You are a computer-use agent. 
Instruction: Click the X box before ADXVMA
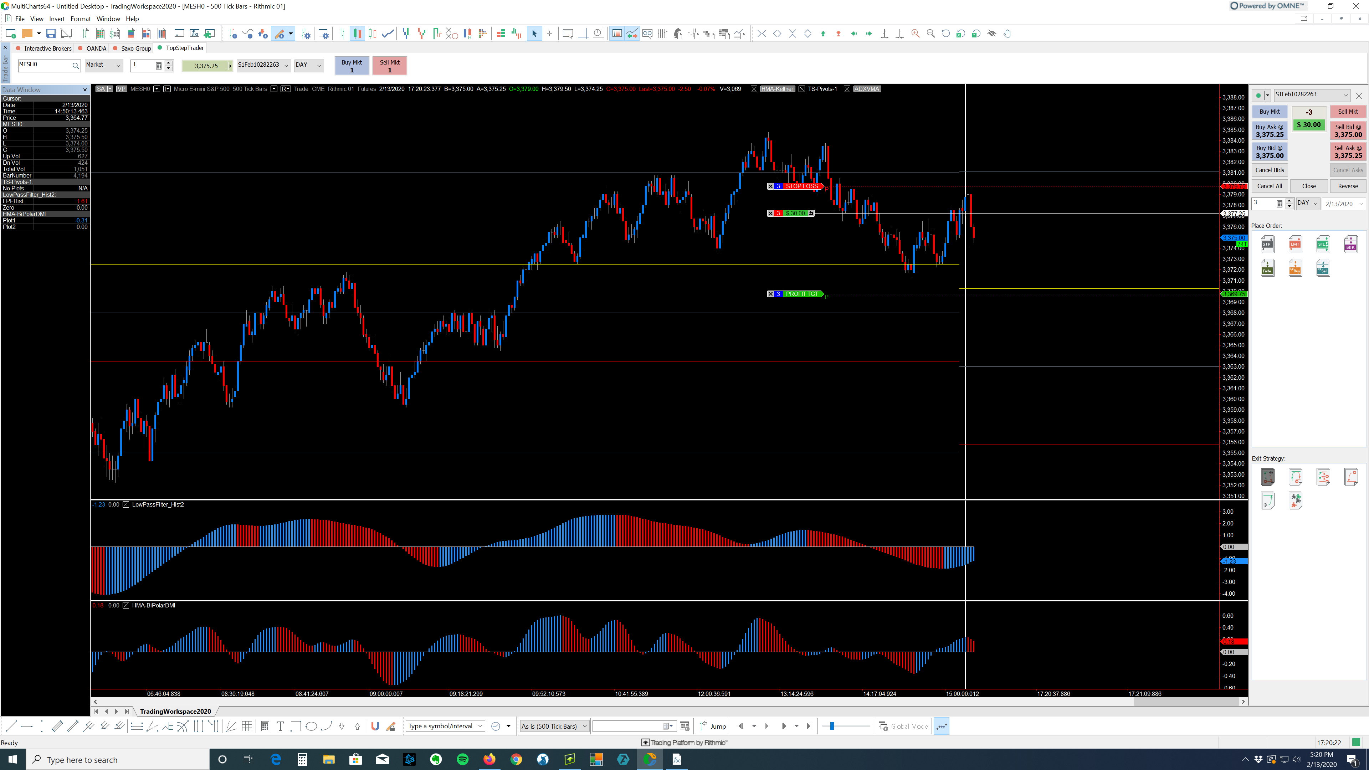[847, 89]
